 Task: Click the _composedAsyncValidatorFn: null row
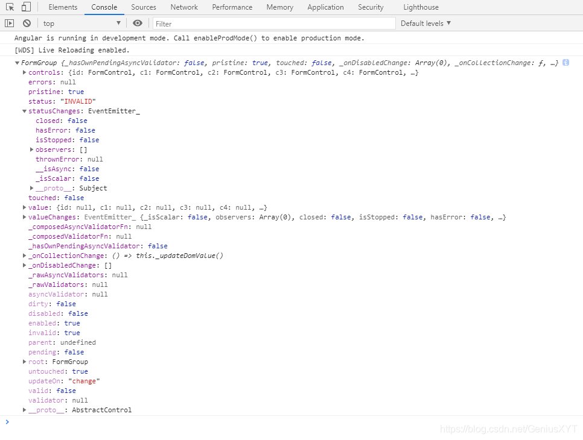click(x=90, y=227)
